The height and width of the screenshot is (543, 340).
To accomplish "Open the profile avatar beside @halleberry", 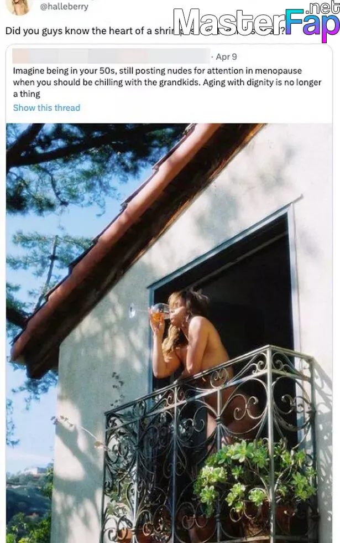I will [19, 7].
